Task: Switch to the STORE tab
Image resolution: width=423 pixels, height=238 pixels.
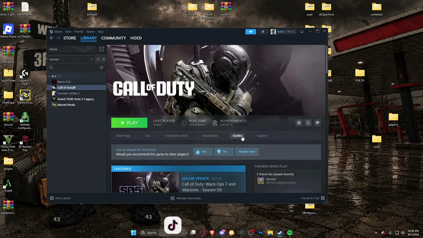Action: point(70,38)
